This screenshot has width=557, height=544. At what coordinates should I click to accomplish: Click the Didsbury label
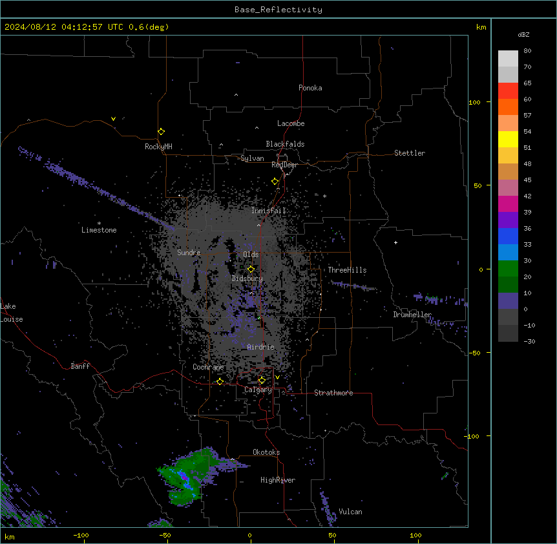coord(247,278)
